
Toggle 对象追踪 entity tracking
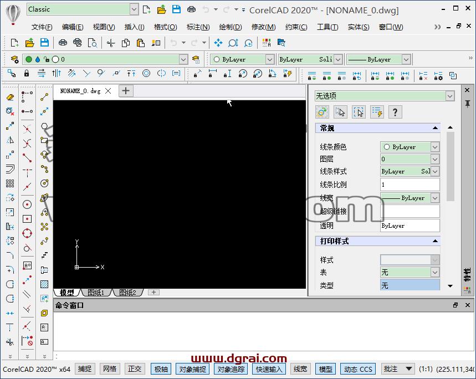click(x=231, y=369)
